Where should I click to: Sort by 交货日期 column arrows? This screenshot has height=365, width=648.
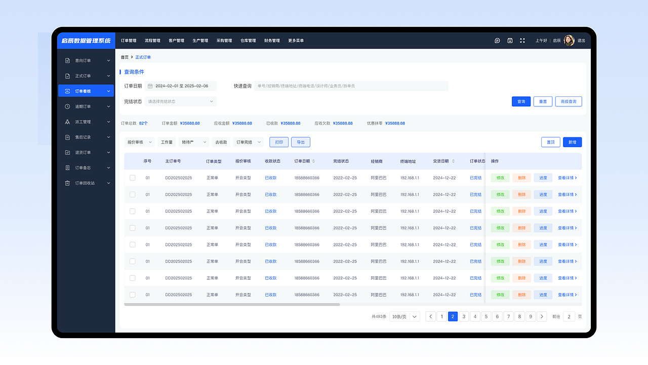453,161
